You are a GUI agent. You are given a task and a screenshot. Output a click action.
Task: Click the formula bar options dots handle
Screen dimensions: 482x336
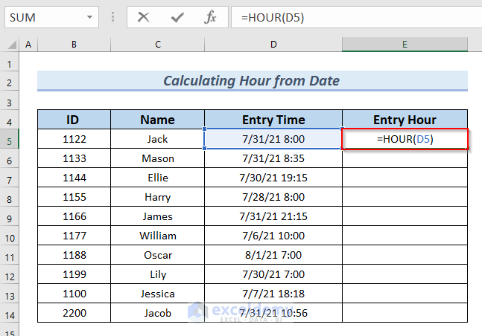112,17
